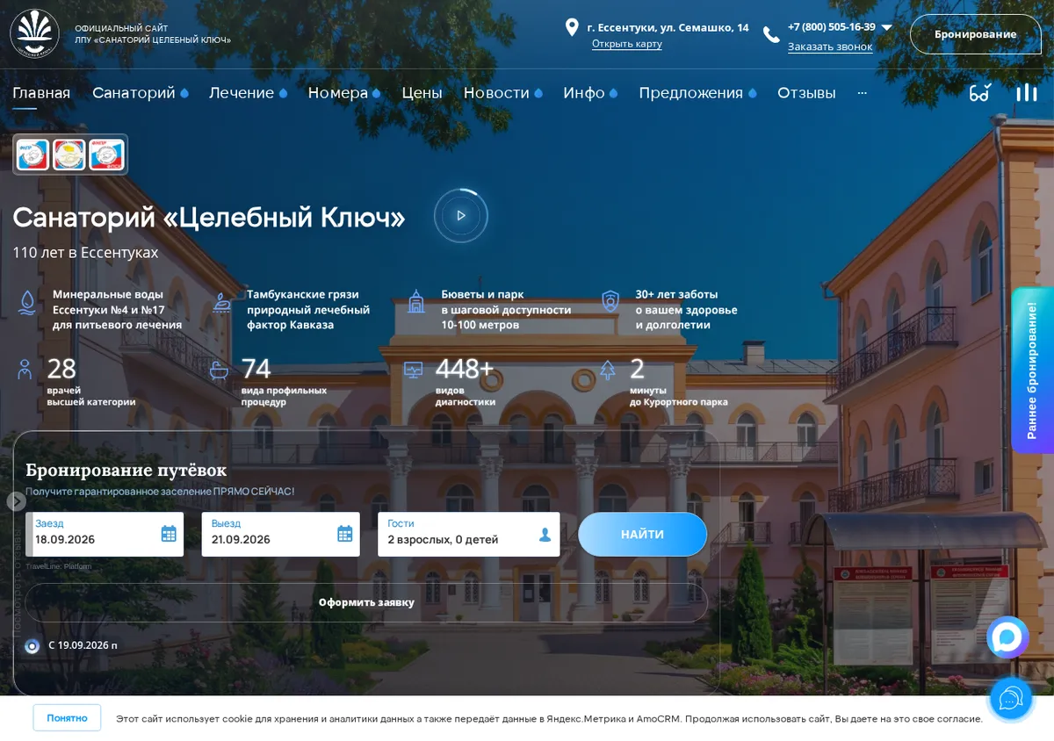The image size is (1054, 741).
Task: Go to the Отзывы page
Action: 806,93
